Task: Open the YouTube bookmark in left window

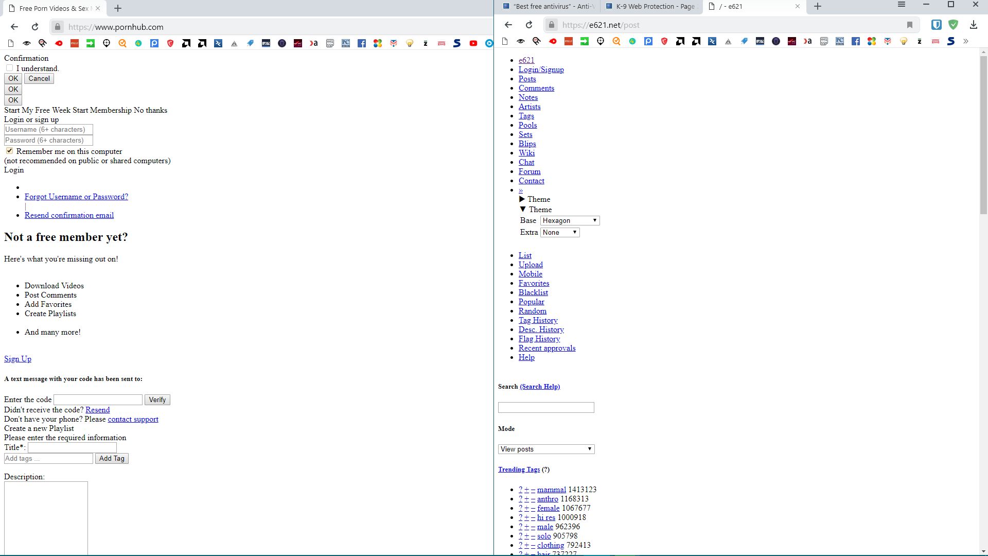Action: [x=473, y=43]
